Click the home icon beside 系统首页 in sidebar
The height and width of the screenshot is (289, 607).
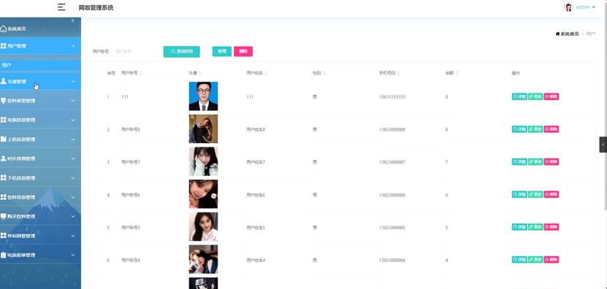point(4,28)
